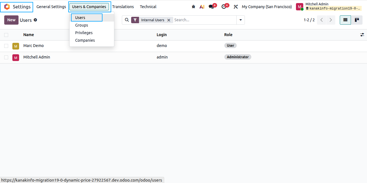Remove the Internal Users filter
The image size is (367, 183).
click(x=169, y=20)
